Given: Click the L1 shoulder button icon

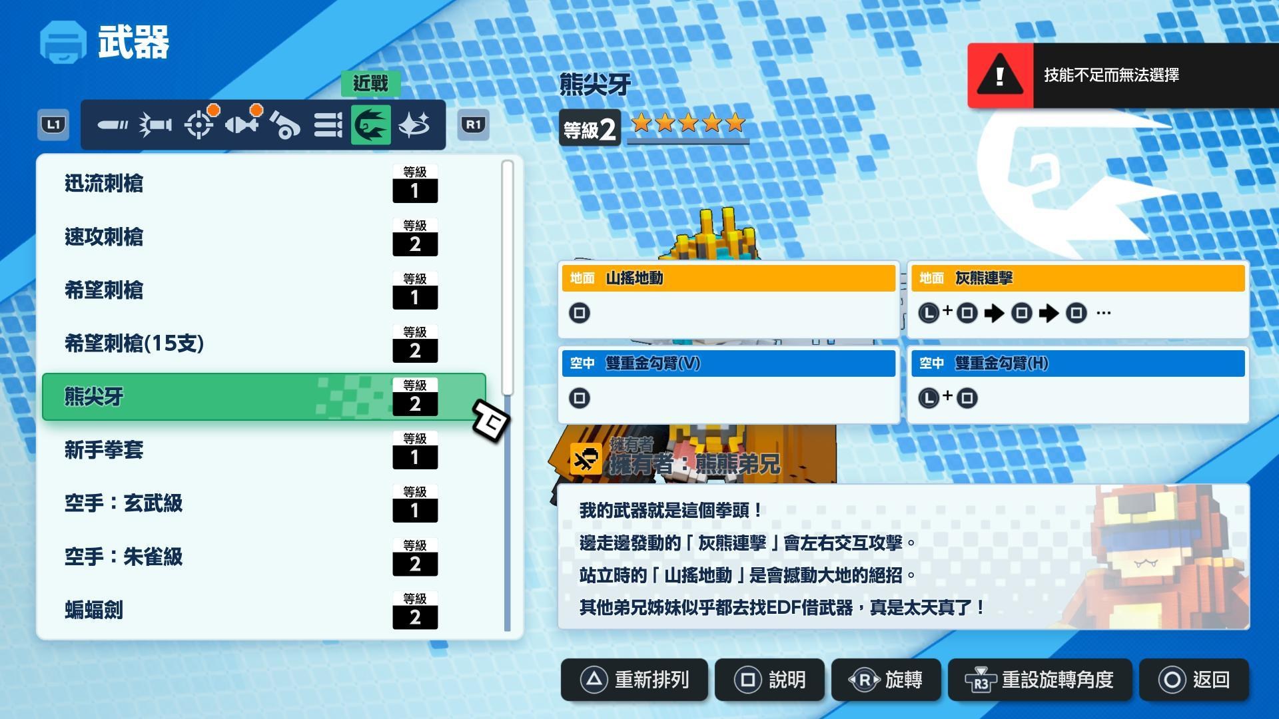Looking at the screenshot, I should 53,124.
